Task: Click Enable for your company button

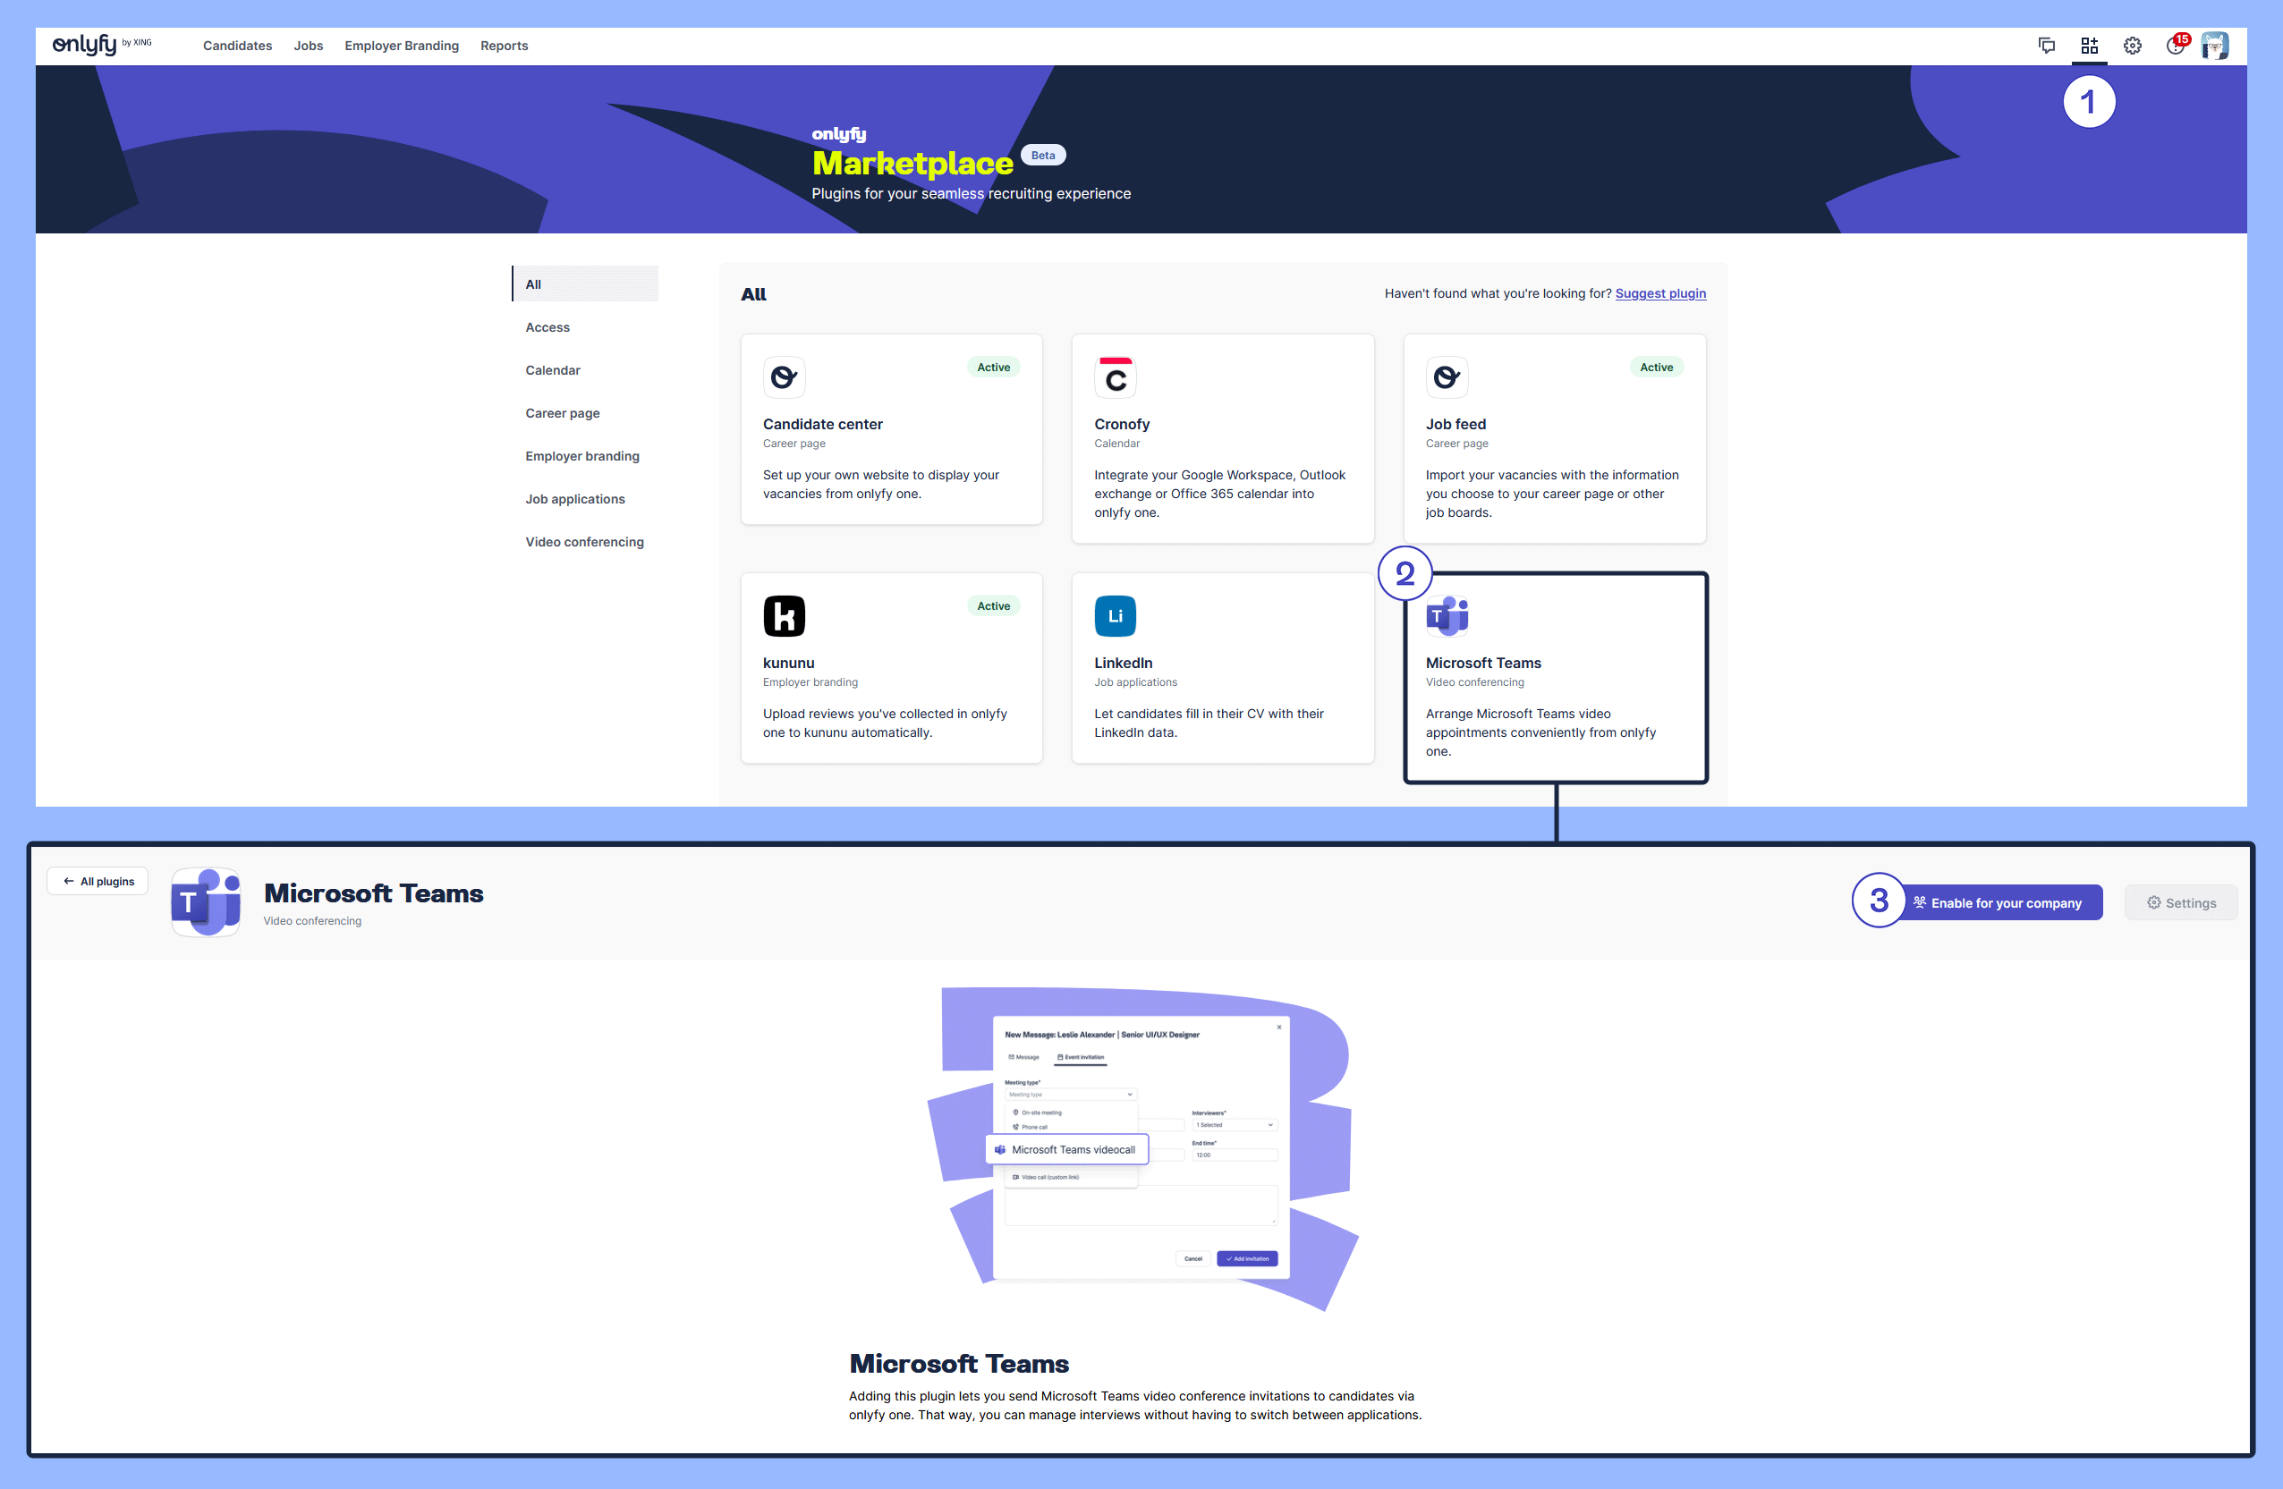Action: [x=1997, y=902]
